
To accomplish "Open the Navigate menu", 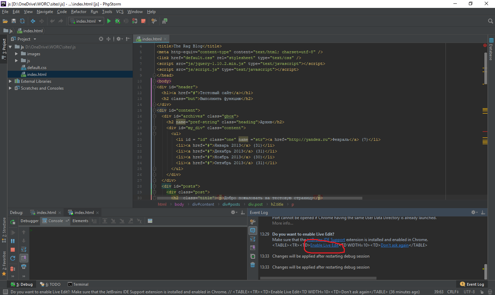I will [45, 12].
